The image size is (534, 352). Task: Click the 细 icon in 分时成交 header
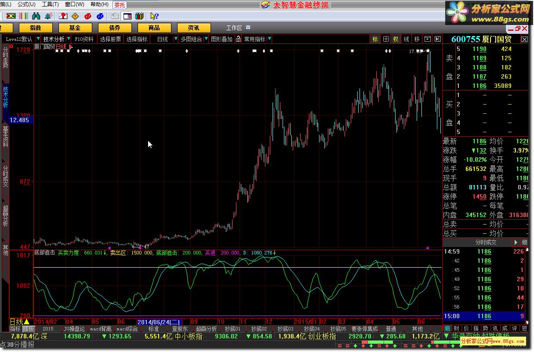524,242
